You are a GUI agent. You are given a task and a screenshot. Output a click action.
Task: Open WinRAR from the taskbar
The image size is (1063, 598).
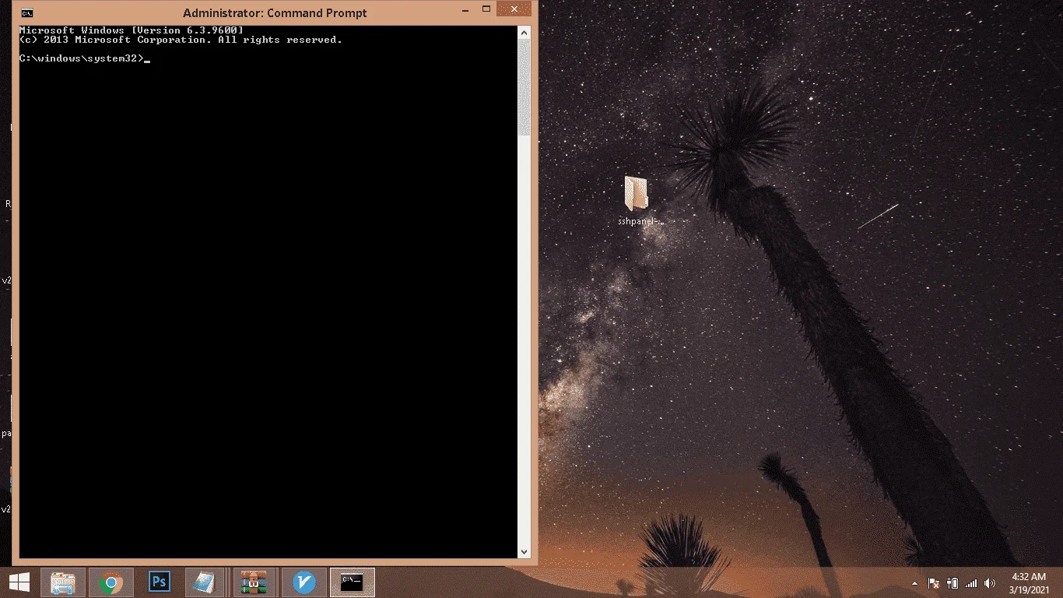click(254, 582)
